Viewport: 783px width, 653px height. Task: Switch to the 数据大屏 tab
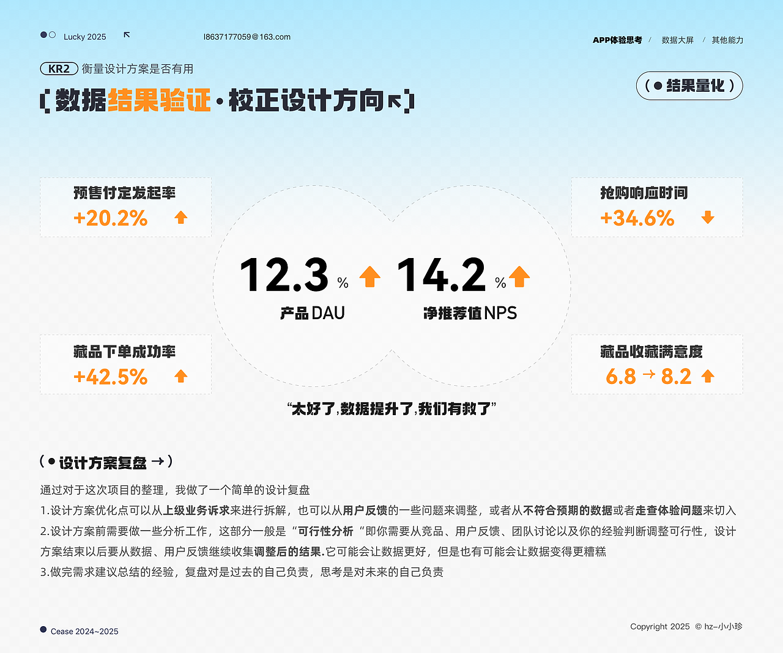pos(677,40)
